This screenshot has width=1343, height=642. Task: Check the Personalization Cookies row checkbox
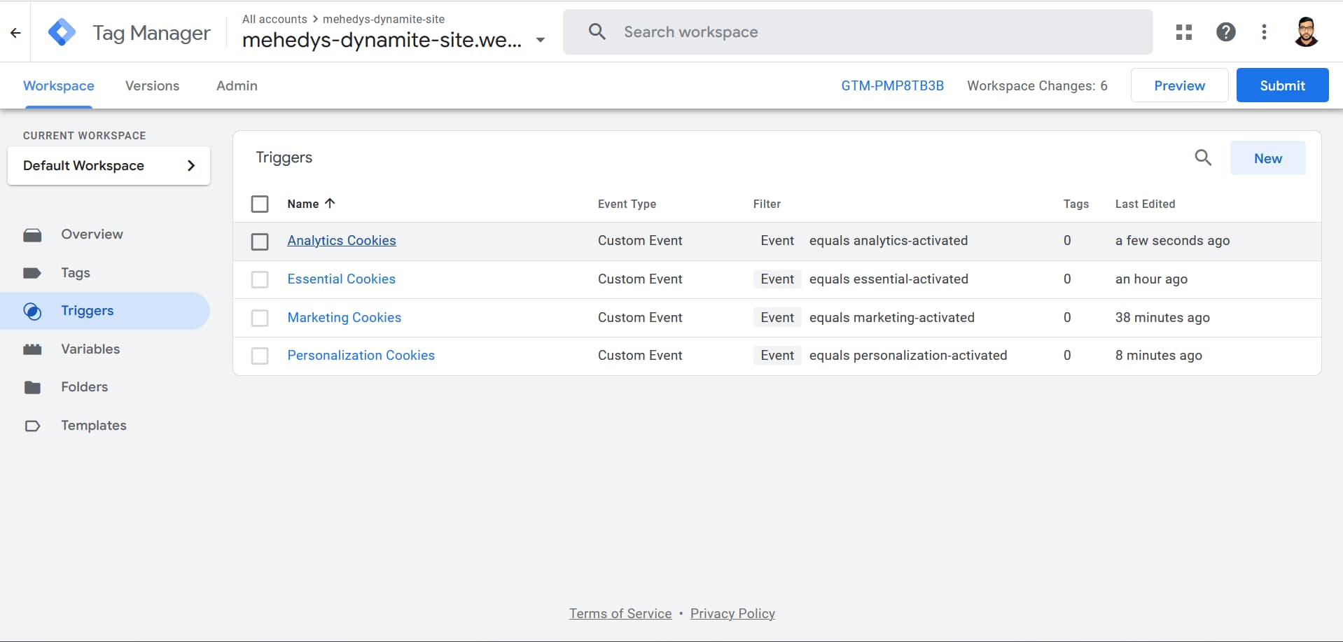(260, 356)
